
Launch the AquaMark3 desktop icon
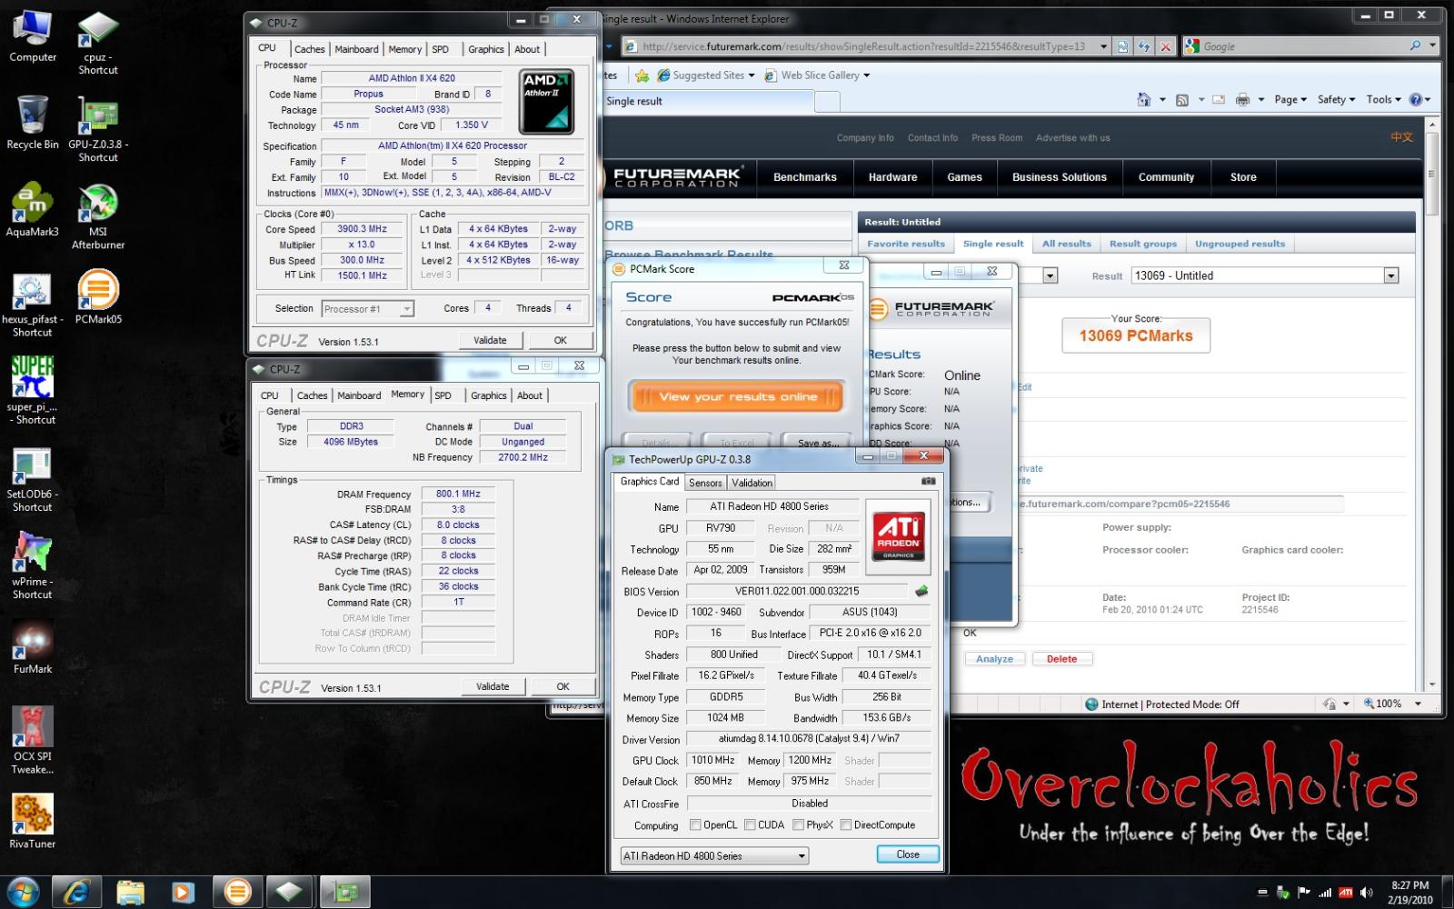[x=33, y=210]
